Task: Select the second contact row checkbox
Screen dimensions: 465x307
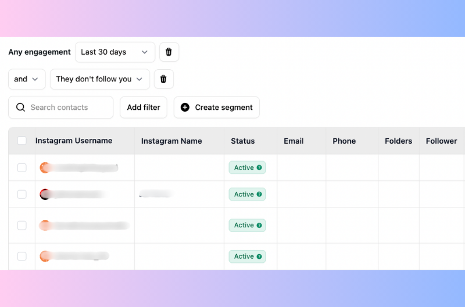Action: pos(22,194)
